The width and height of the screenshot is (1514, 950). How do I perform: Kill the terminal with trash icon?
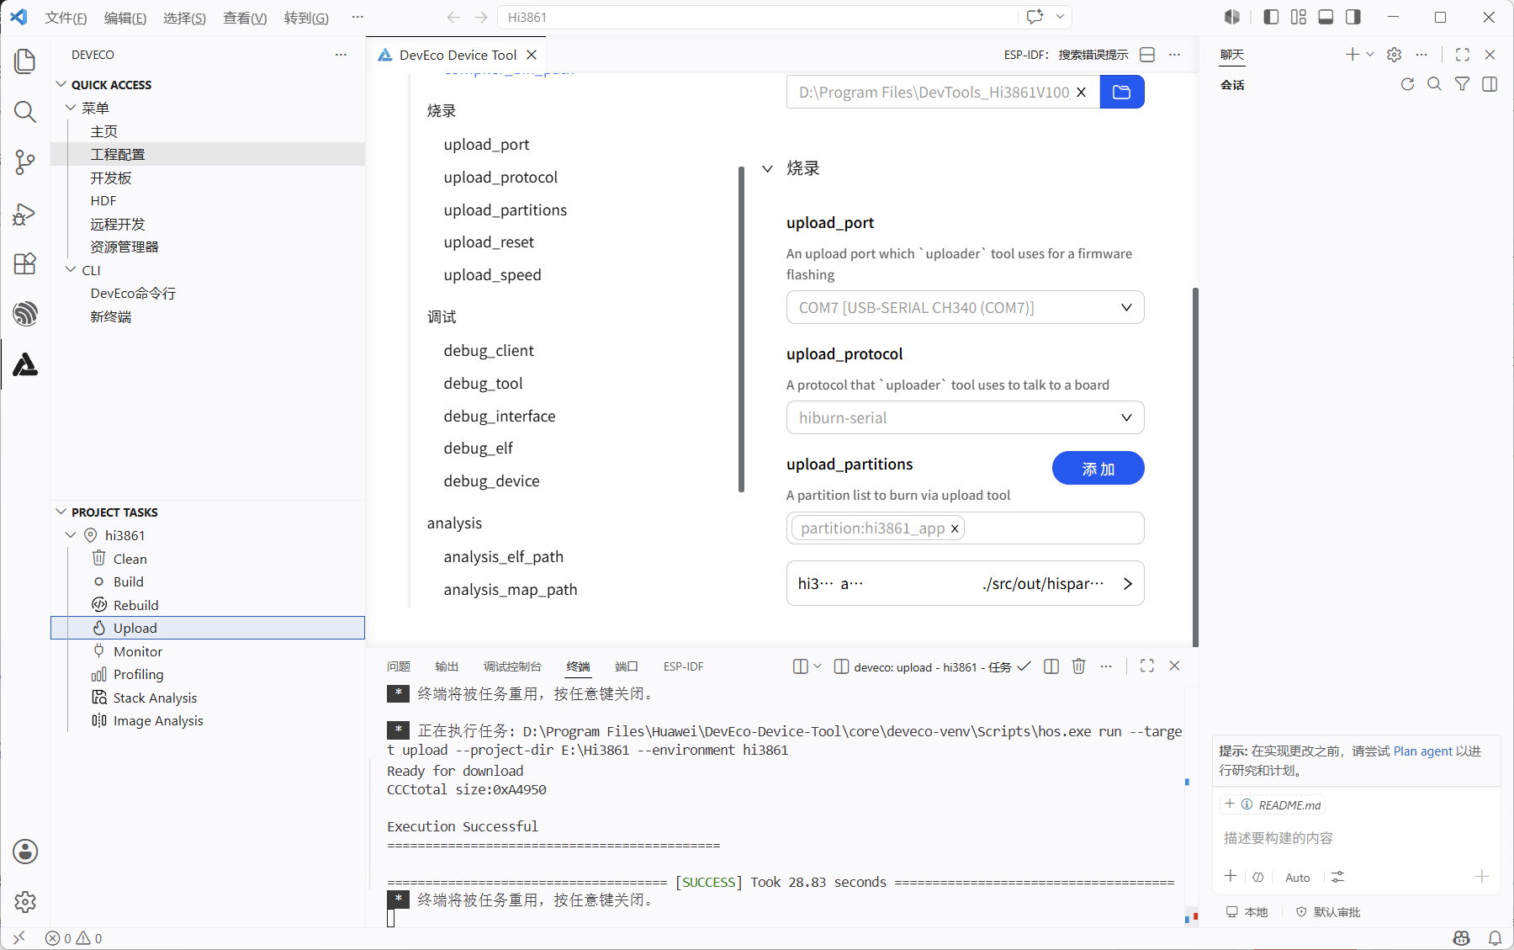pyautogui.click(x=1078, y=666)
